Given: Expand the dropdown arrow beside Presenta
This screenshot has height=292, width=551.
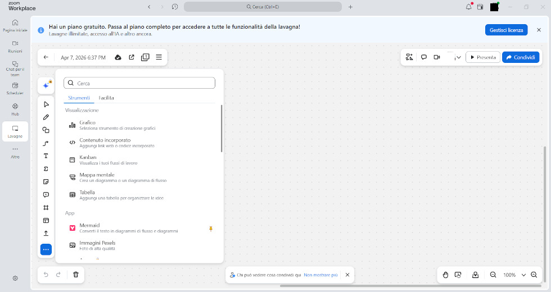Looking at the screenshot, I should pos(459,57).
